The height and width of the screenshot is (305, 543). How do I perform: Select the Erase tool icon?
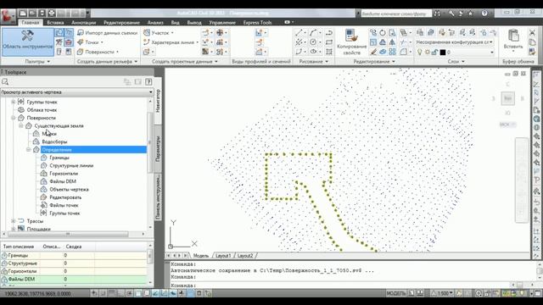point(373,52)
